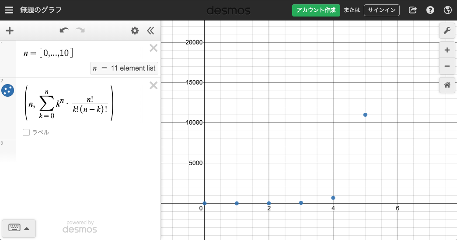Click the アカウント作成 button
Screen dimensions: 457x240
click(316, 10)
